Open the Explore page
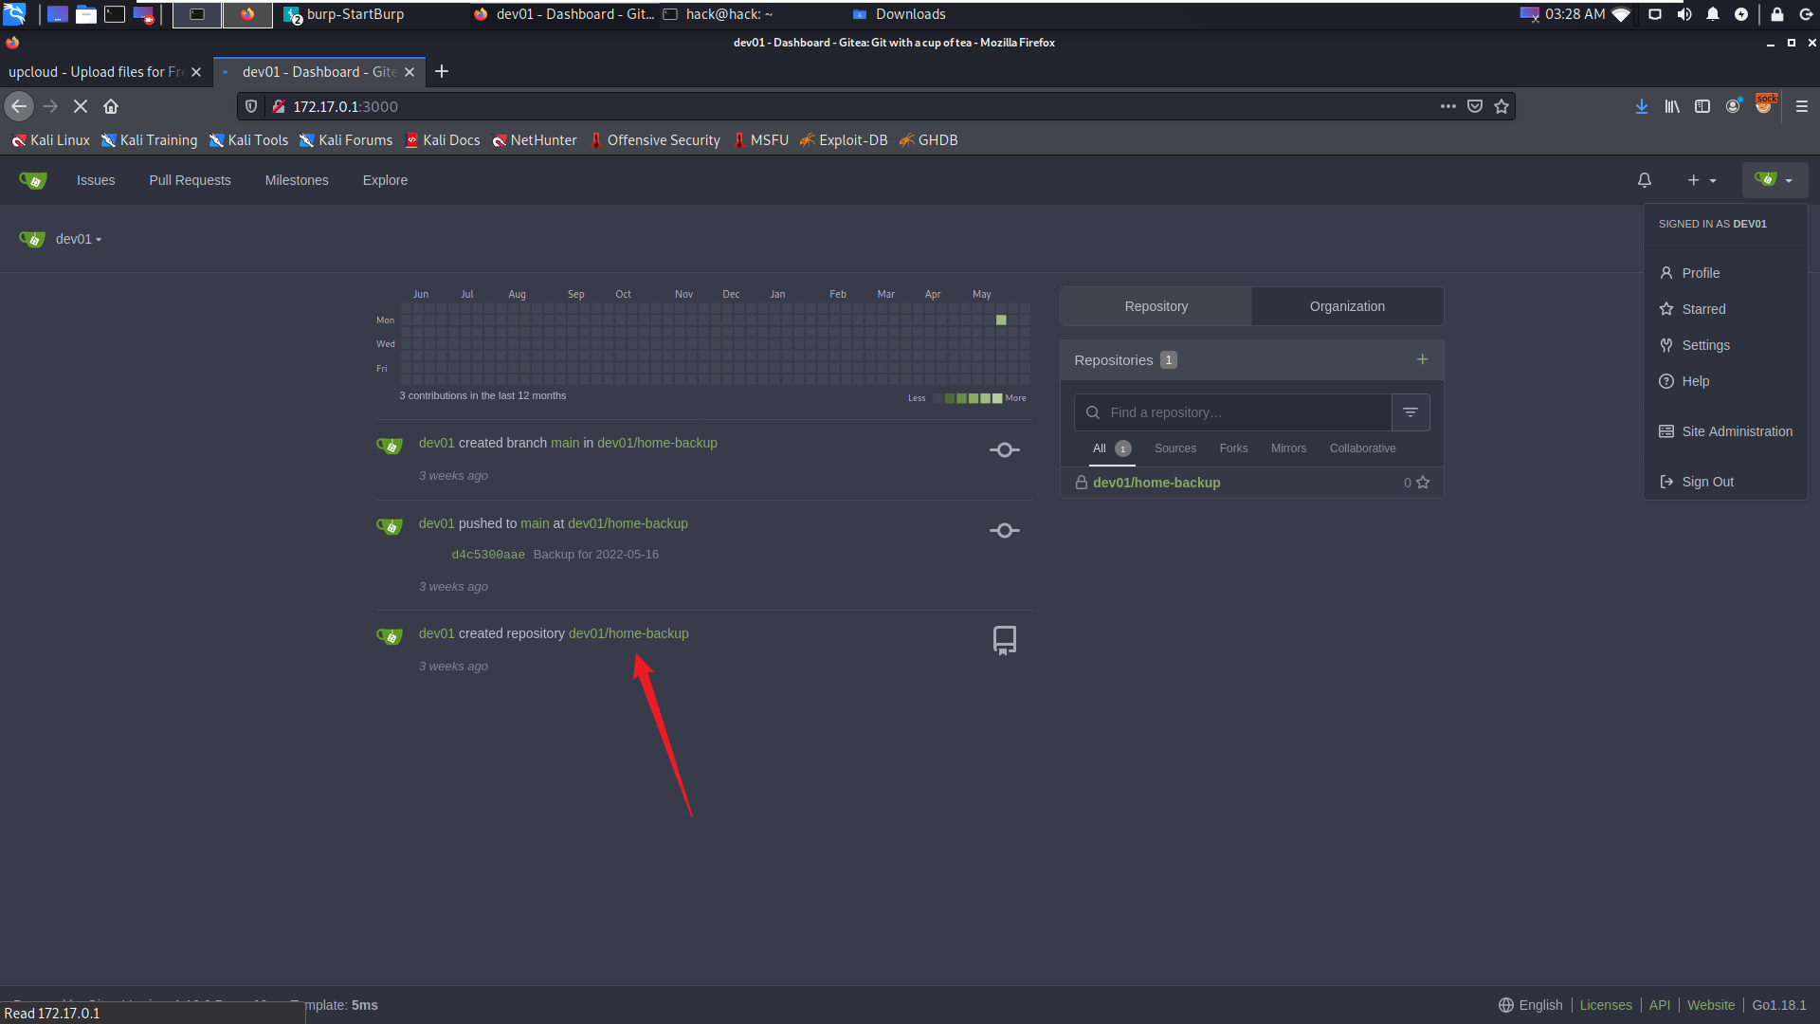The width and height of the screenshot is (1820, 1024). (x=385, y=180)
